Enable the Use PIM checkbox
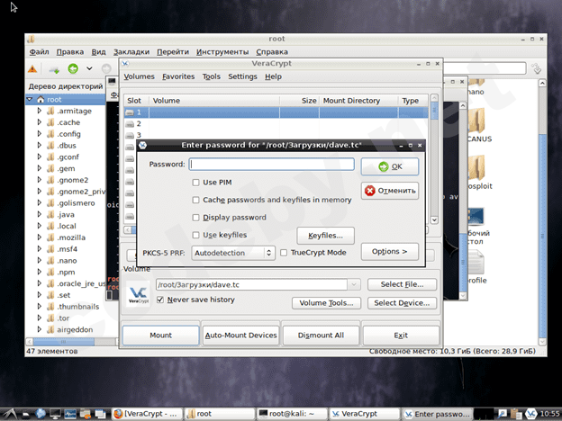562x421 pixels. [195, 183]
